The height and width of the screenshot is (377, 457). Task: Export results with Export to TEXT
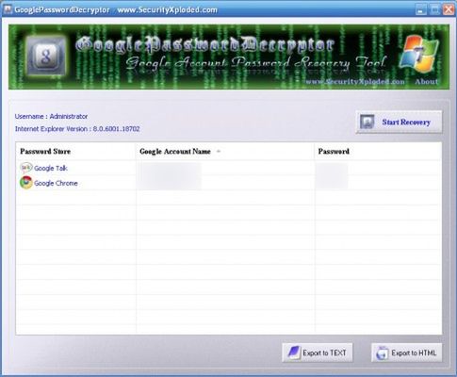(318, 352)
